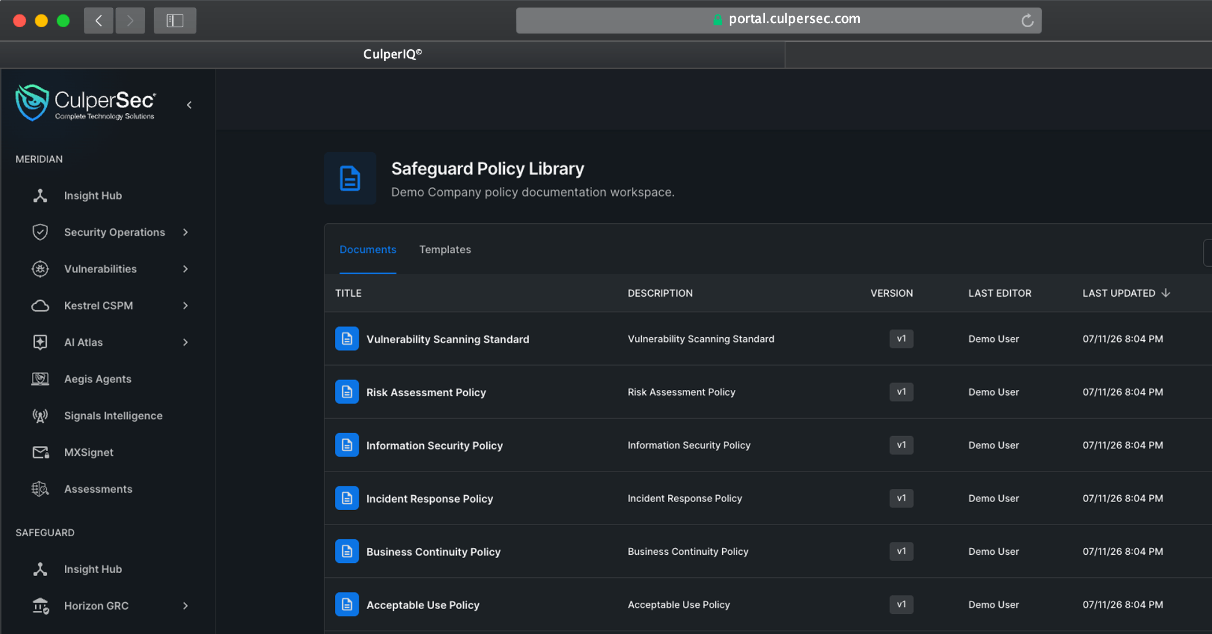Image resolution: width=1212 pixels, height=634 pixels.
Task: Click Vulnerability Scanning Standard document icon
Action: [x=347, y=339]
